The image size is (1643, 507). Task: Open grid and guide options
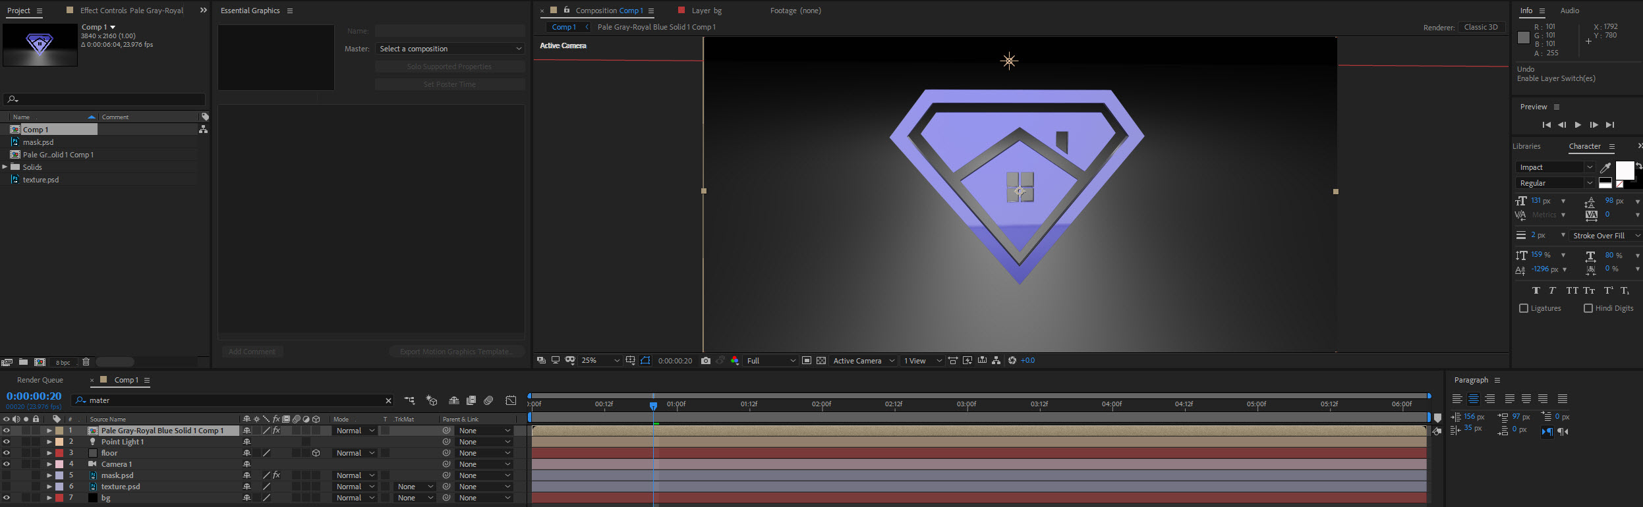coord(631,361)
